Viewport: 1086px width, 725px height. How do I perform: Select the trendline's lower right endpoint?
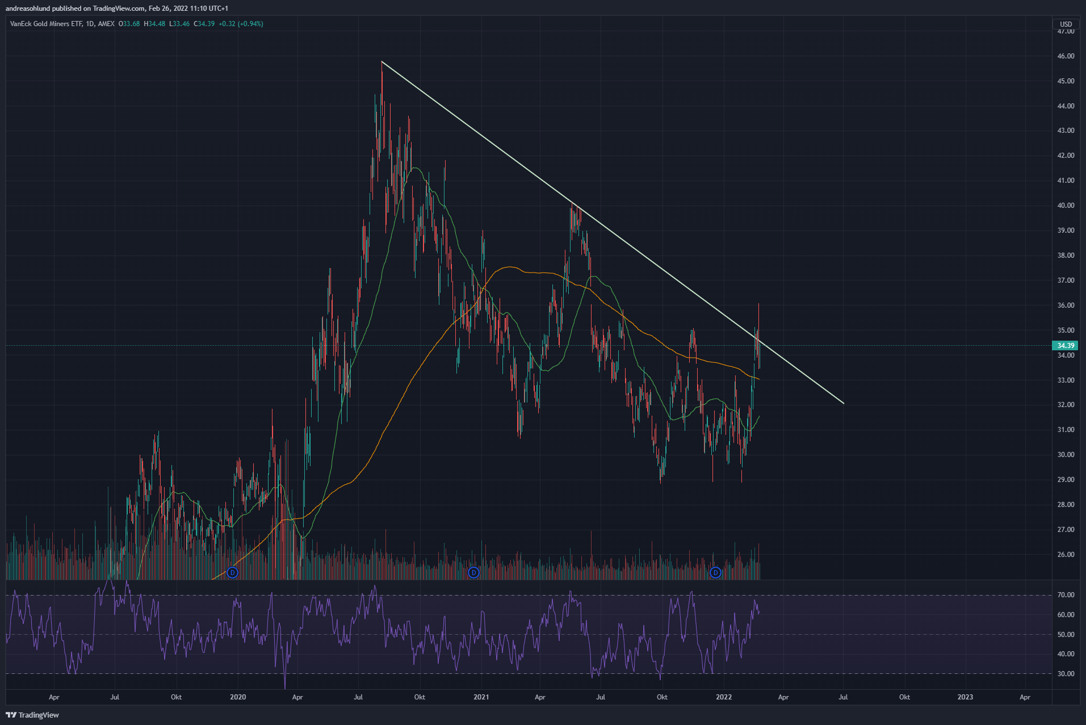click(x=844, y=403)
